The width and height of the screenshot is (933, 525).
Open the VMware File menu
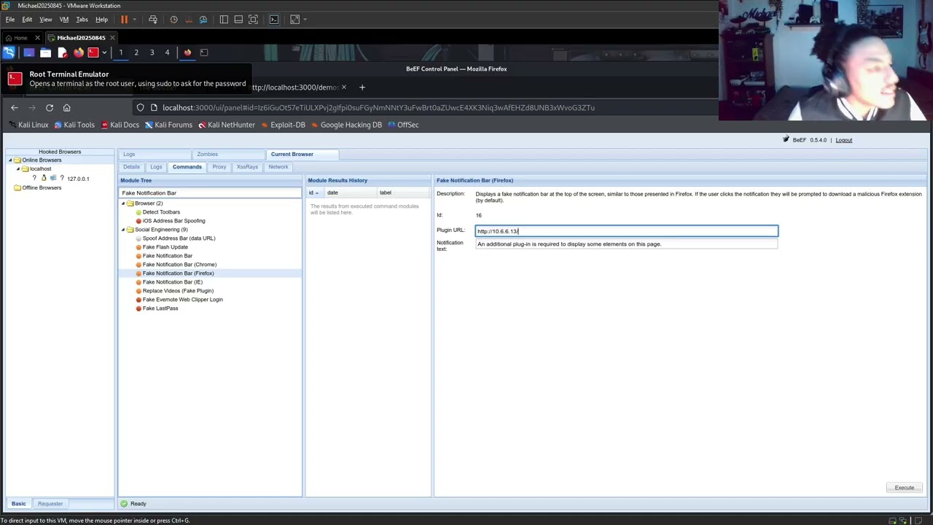click(x=10, y=20)
